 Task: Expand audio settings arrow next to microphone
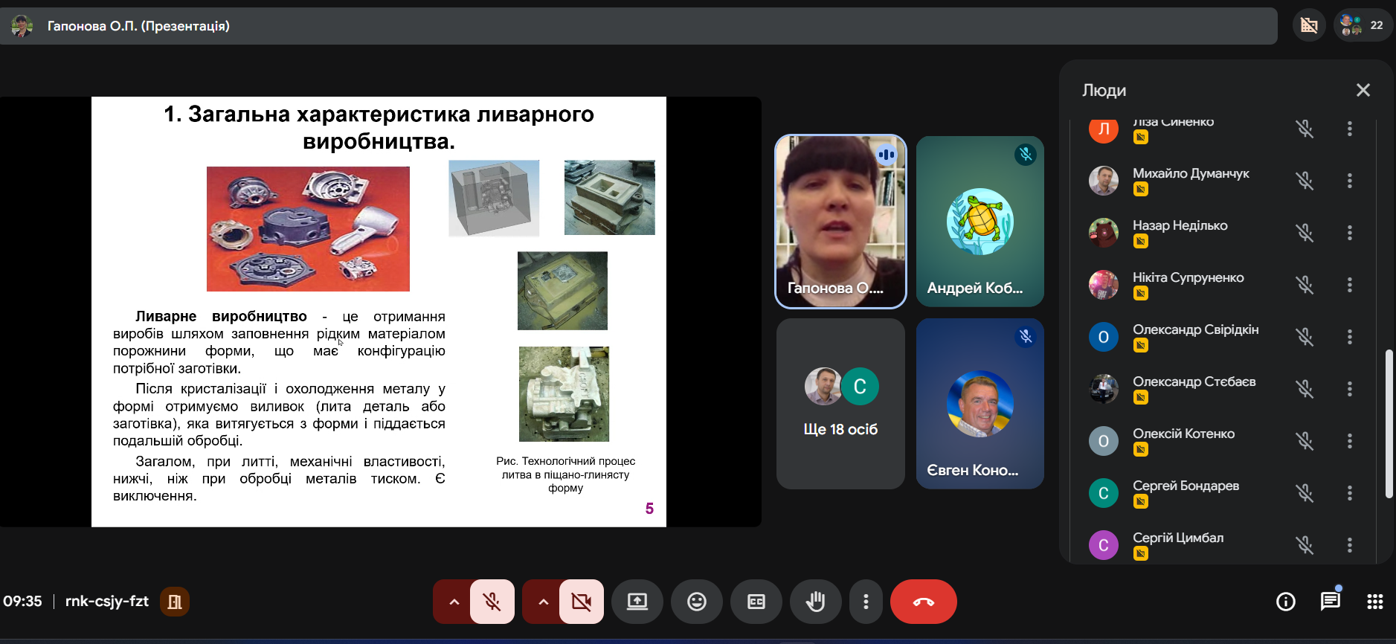(454, 602)
